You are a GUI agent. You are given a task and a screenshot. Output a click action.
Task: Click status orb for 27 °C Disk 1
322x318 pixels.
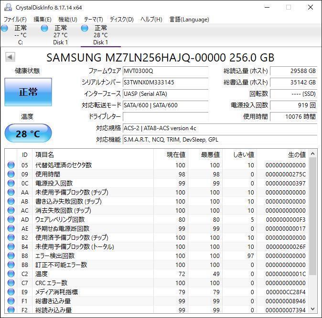click(x=44, y=28)
